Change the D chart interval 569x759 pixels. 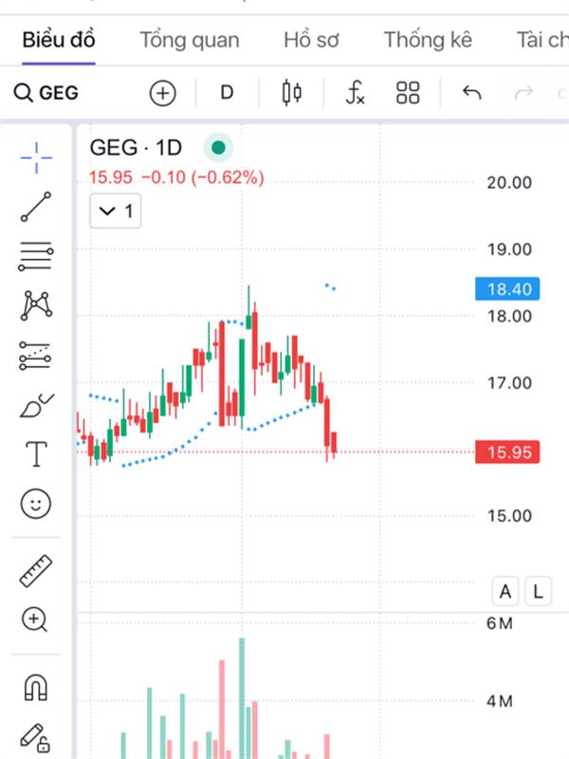pyautogui.click(x=227, y=92)
